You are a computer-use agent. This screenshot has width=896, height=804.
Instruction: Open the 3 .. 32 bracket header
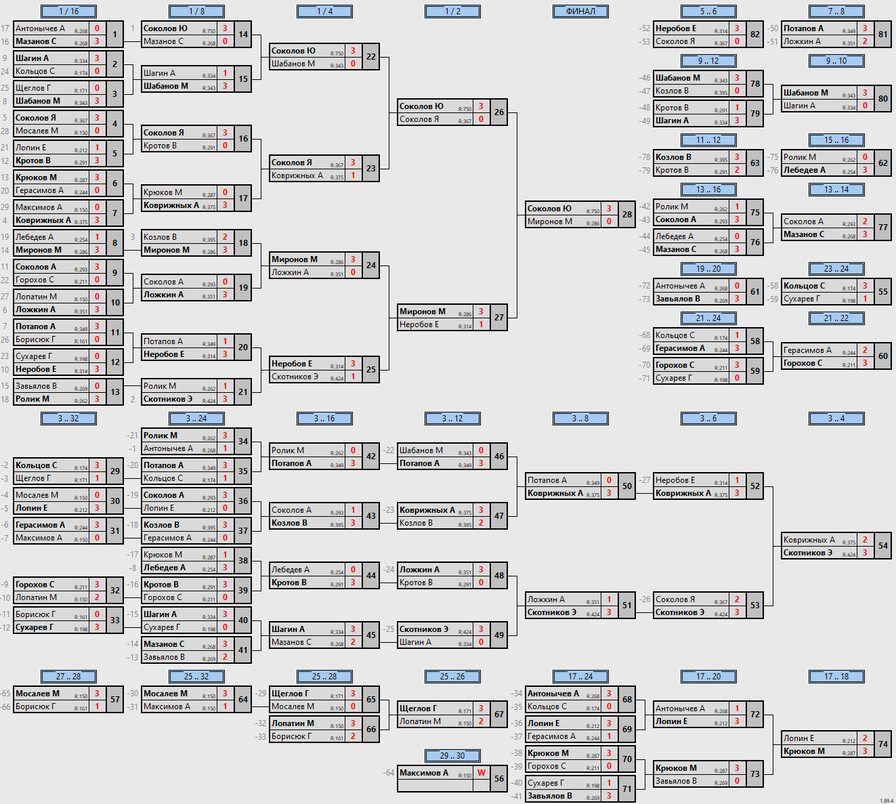pyautogui.click(x=68, y=418)
